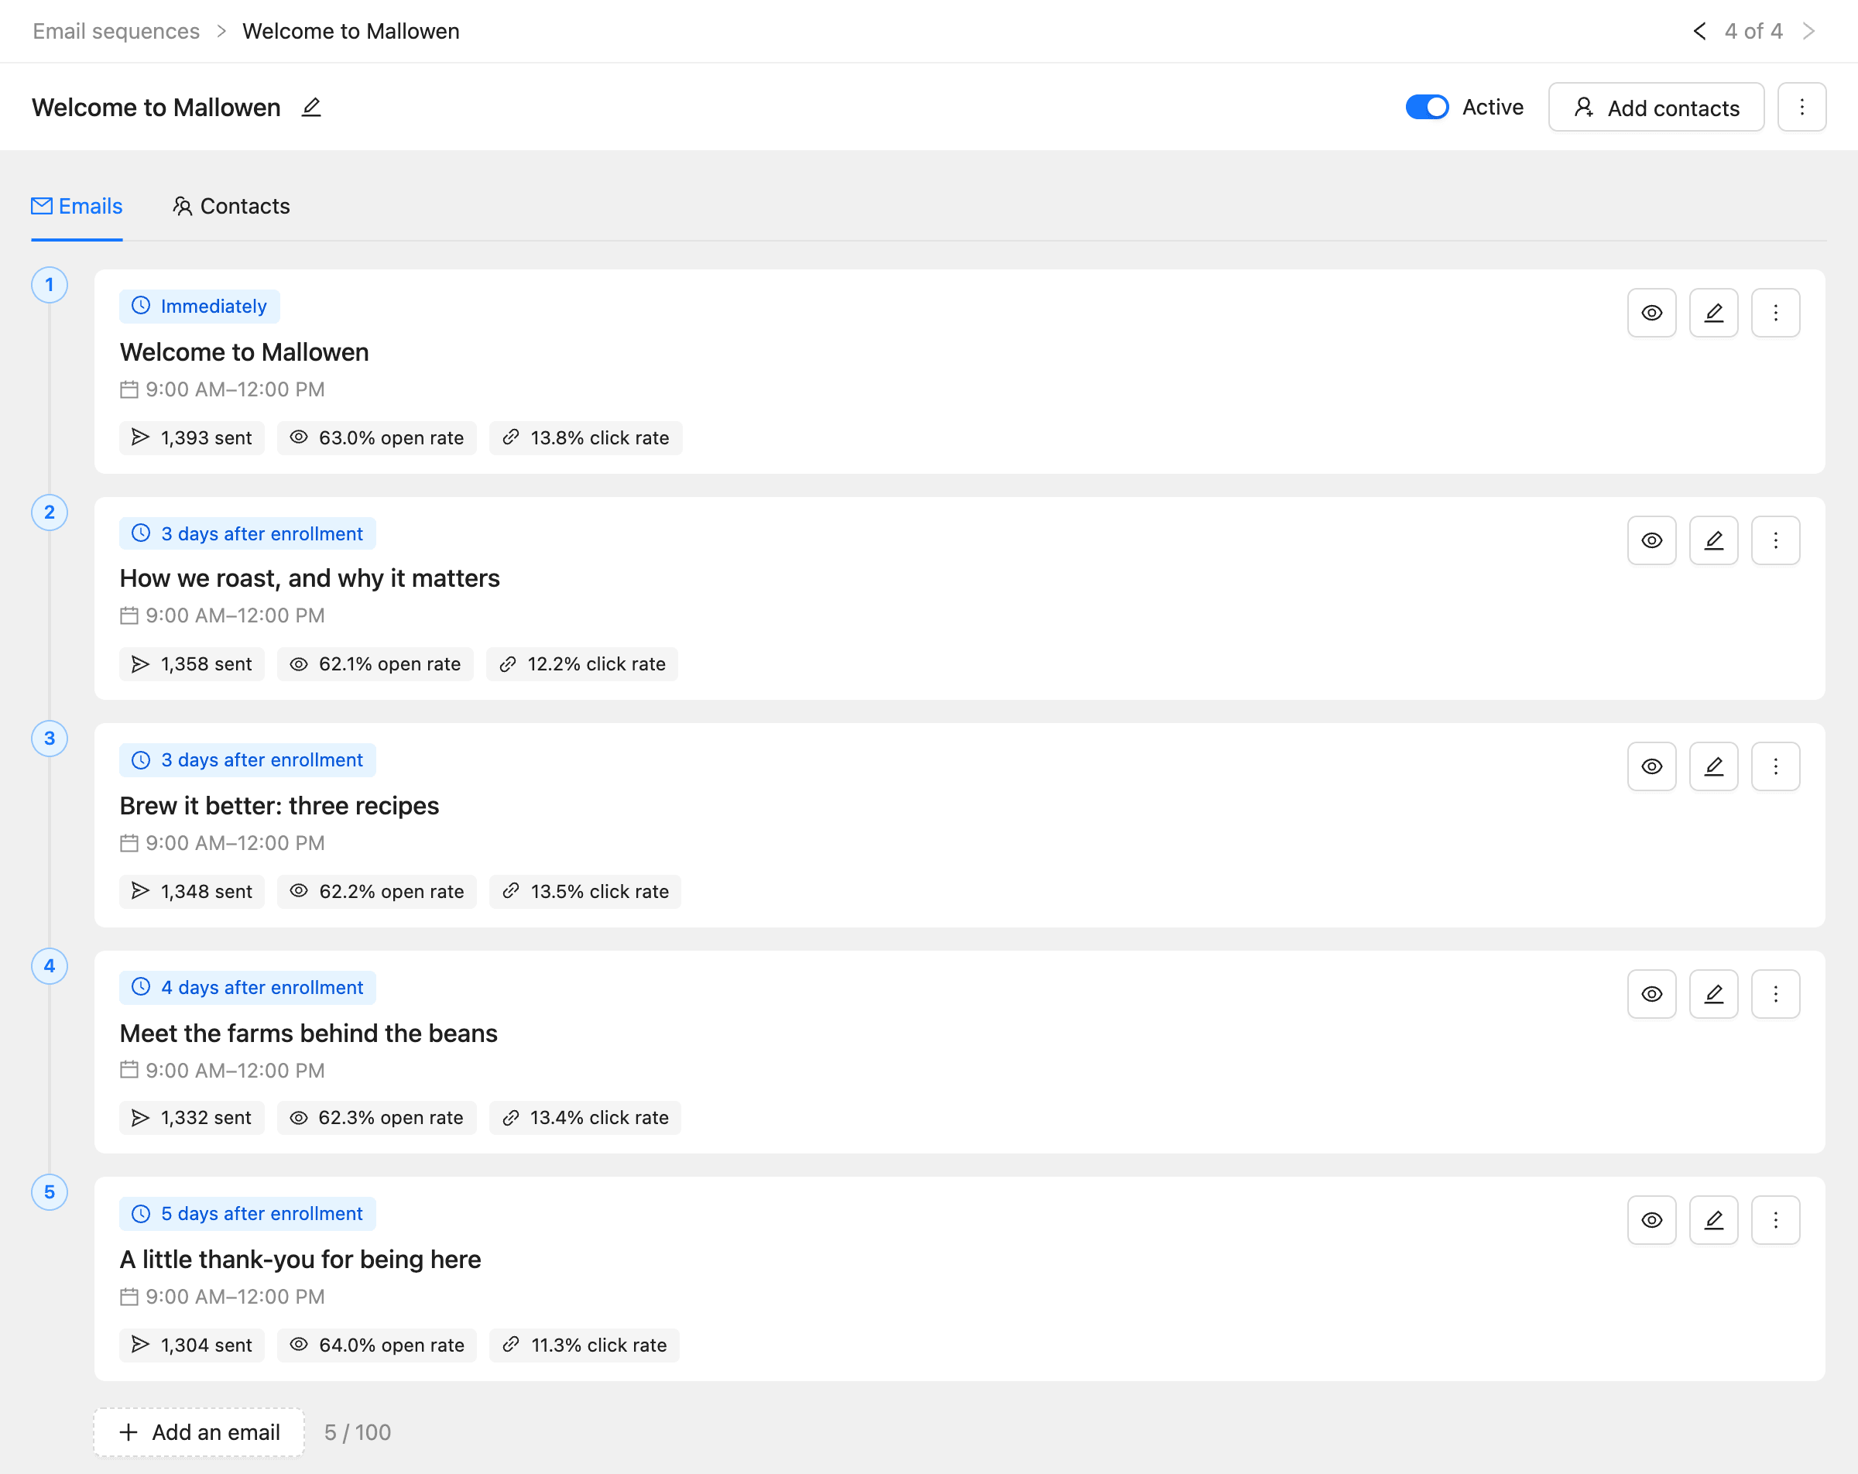Click step number 1 circle marker

[x=49, y=284]
